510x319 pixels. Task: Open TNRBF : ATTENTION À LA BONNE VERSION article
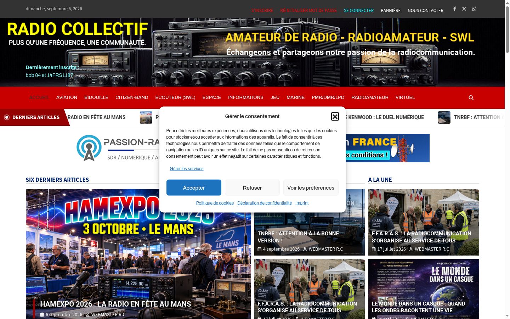298,237
